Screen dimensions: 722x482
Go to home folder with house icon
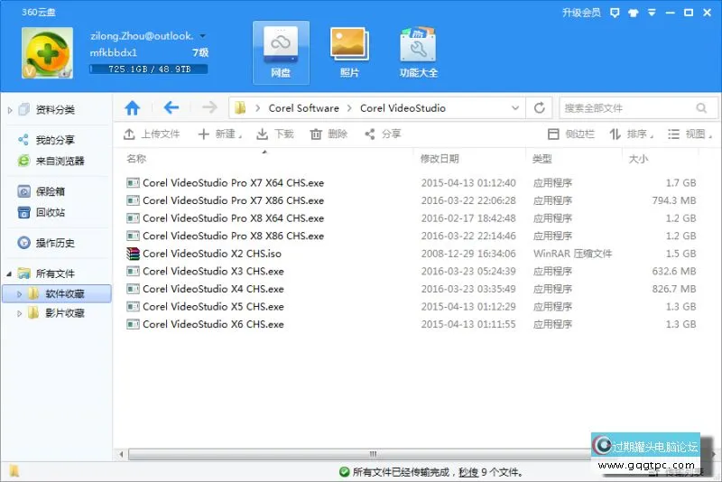[x=132, y=107]
